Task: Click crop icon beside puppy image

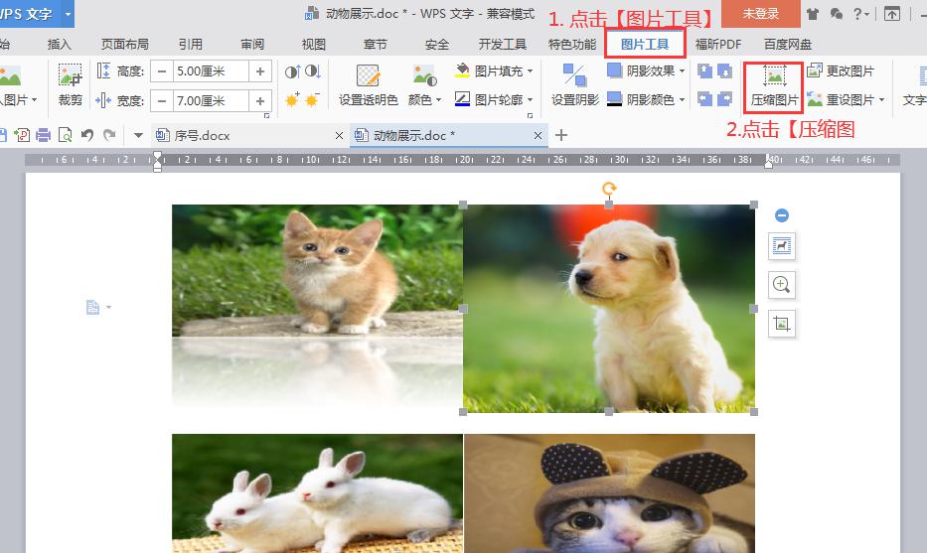Action: 782,324
